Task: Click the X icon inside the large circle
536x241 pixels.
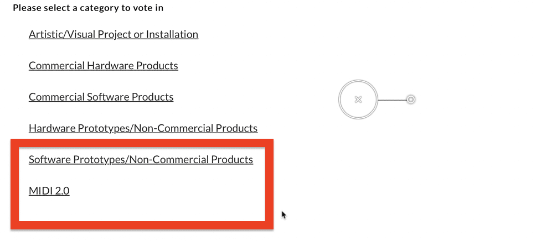Action: click(x=358, y=99)
